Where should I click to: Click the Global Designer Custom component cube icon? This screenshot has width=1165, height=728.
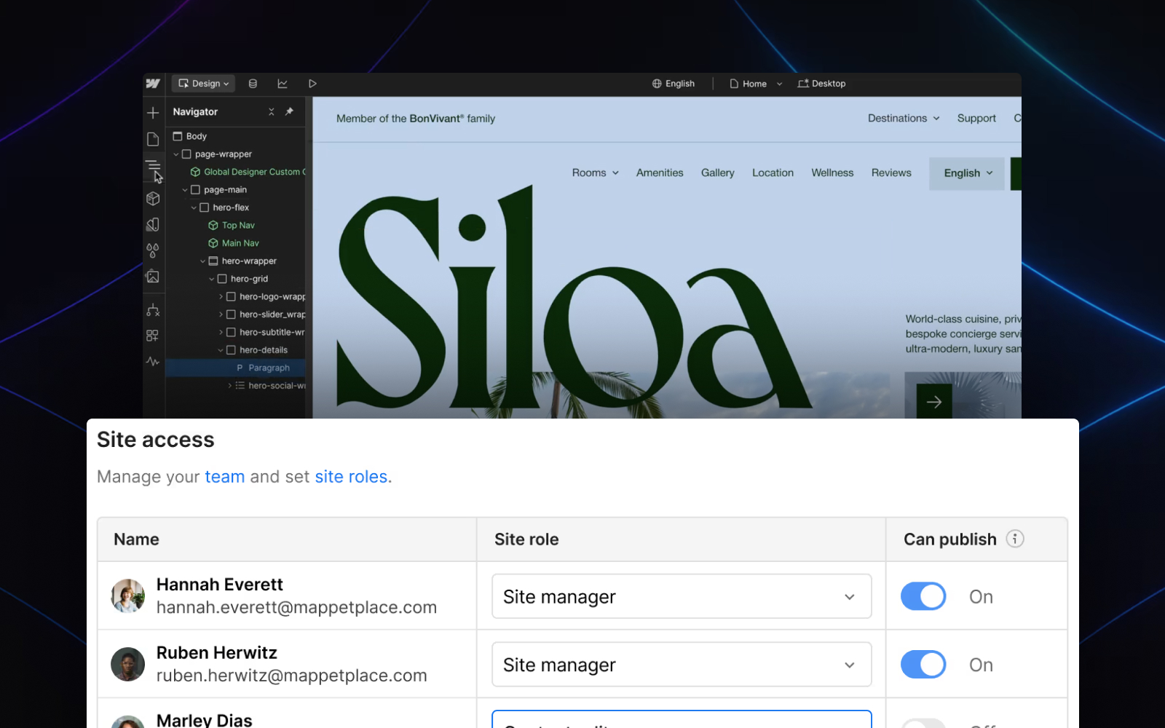click(x=195, y=172)
